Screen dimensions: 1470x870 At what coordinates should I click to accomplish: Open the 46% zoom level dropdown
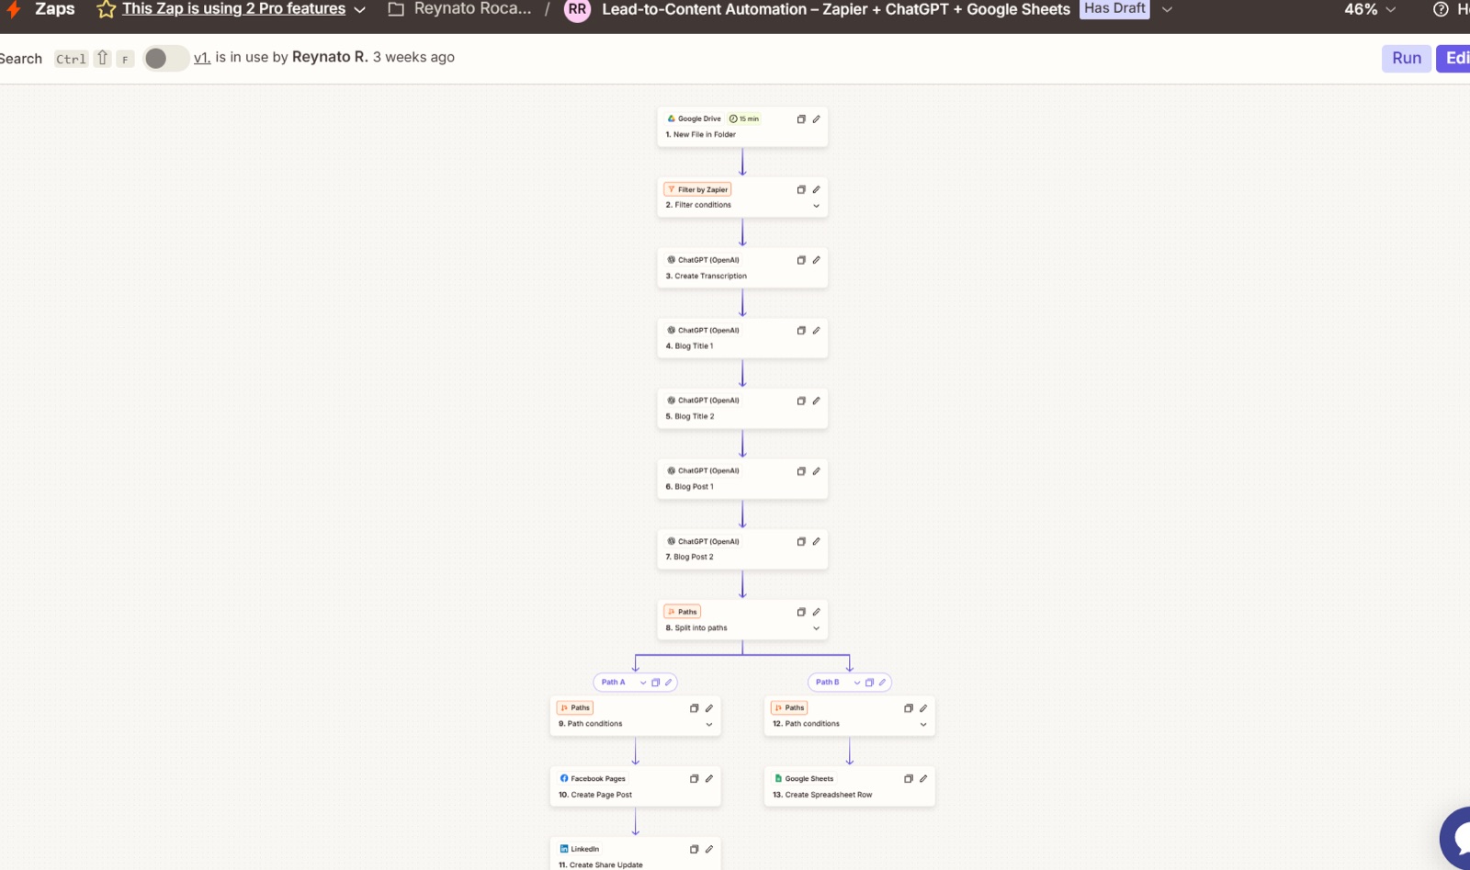1370,9
